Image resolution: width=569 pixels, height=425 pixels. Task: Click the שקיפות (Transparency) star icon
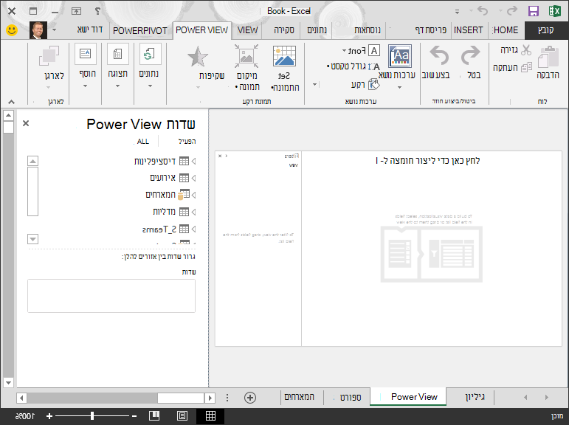coord(198,56)
